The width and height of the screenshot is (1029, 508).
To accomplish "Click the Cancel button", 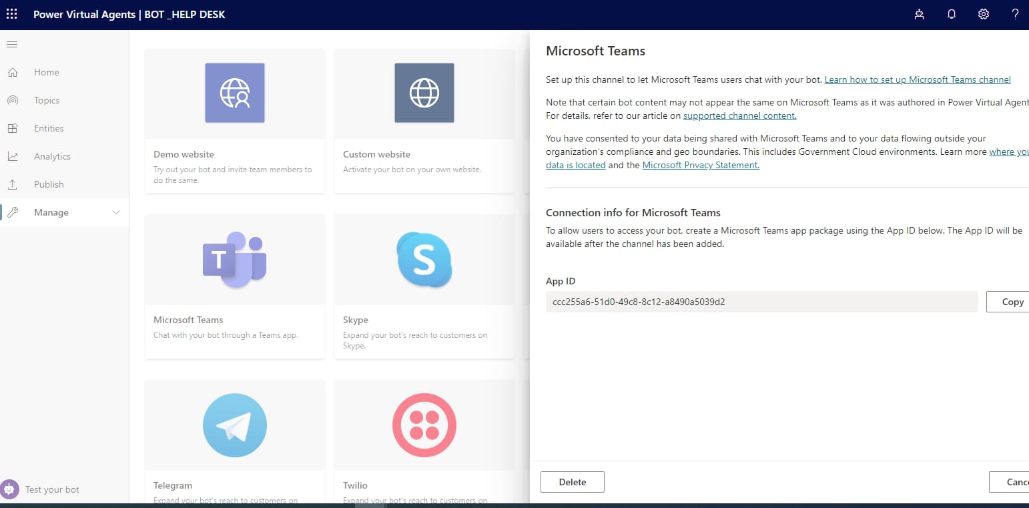I will [1009, 482].
